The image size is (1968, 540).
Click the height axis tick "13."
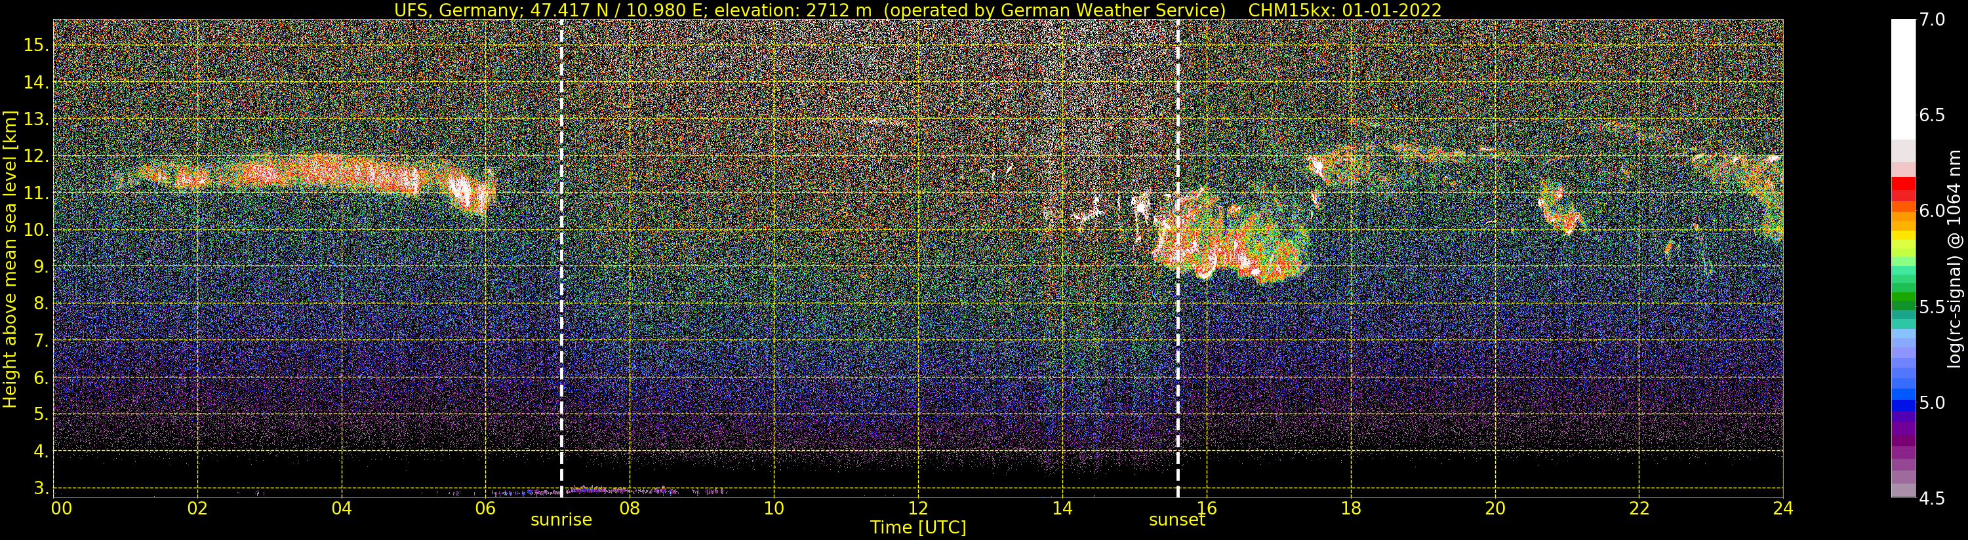[x=35, y=119]
